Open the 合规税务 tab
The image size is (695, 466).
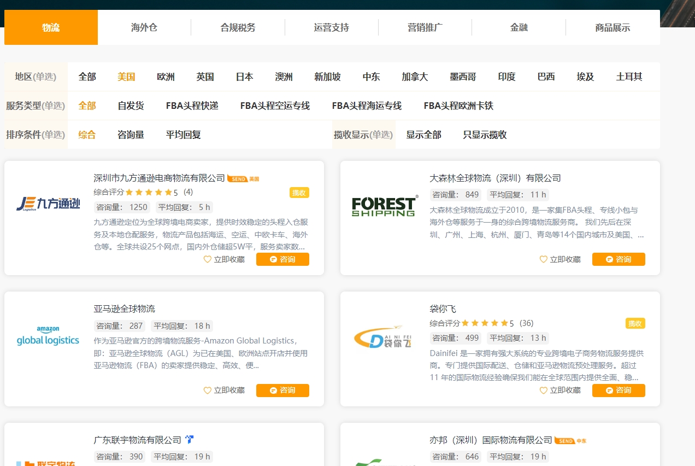pyautogui.click(x=238, y=27)
